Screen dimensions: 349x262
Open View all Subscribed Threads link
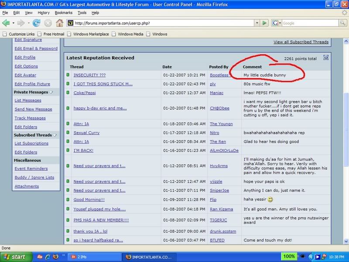pos(301,42)
